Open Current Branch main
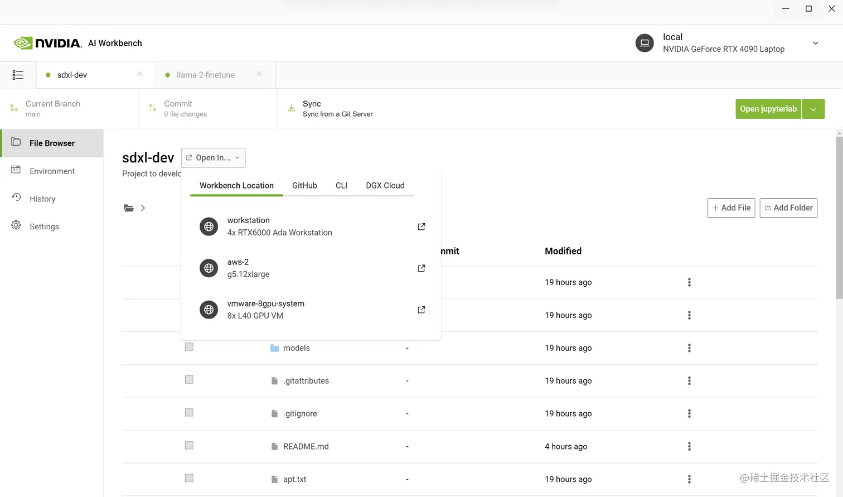 69,109
